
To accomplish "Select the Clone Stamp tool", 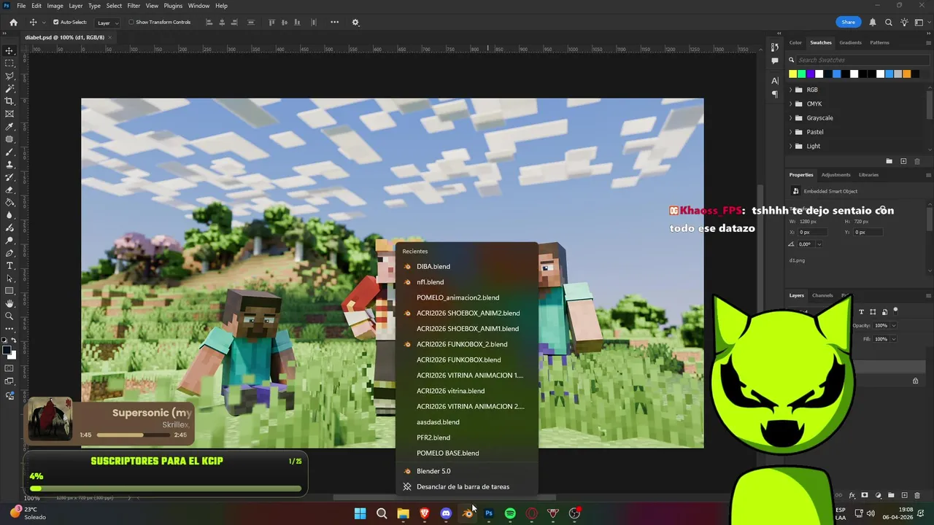I will point(9,165).
